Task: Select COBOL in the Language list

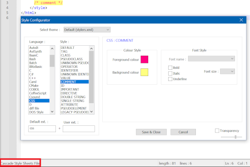Action: [x=39, y=89]
